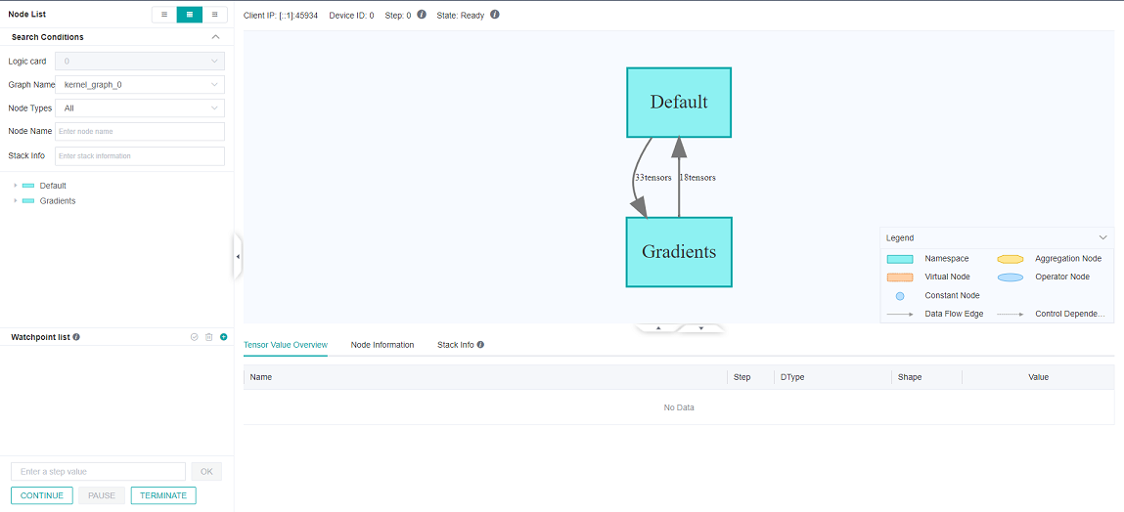Open the Node Types dropdown
The image size is (1124, 512).
coord(139,108)
